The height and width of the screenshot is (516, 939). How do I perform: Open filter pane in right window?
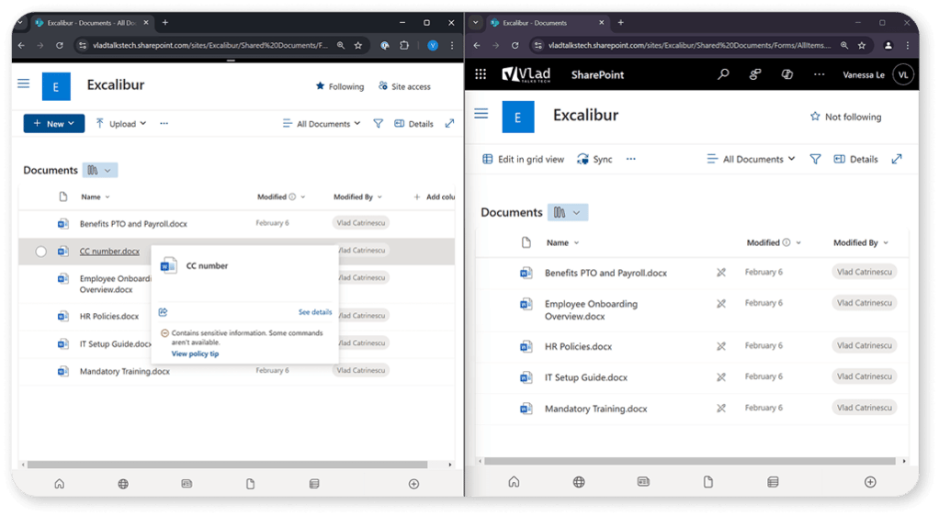(815, 159)
